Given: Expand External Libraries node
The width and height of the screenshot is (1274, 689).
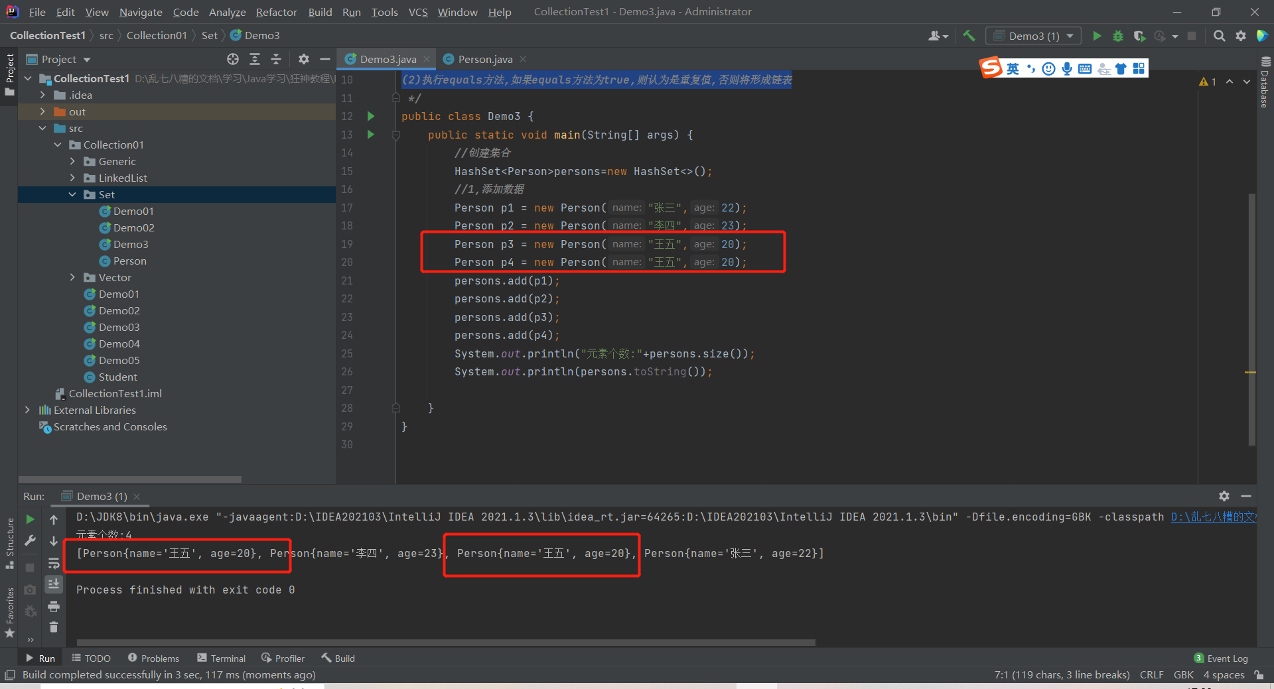Looking at the screenshot, I should pos(27,410).
